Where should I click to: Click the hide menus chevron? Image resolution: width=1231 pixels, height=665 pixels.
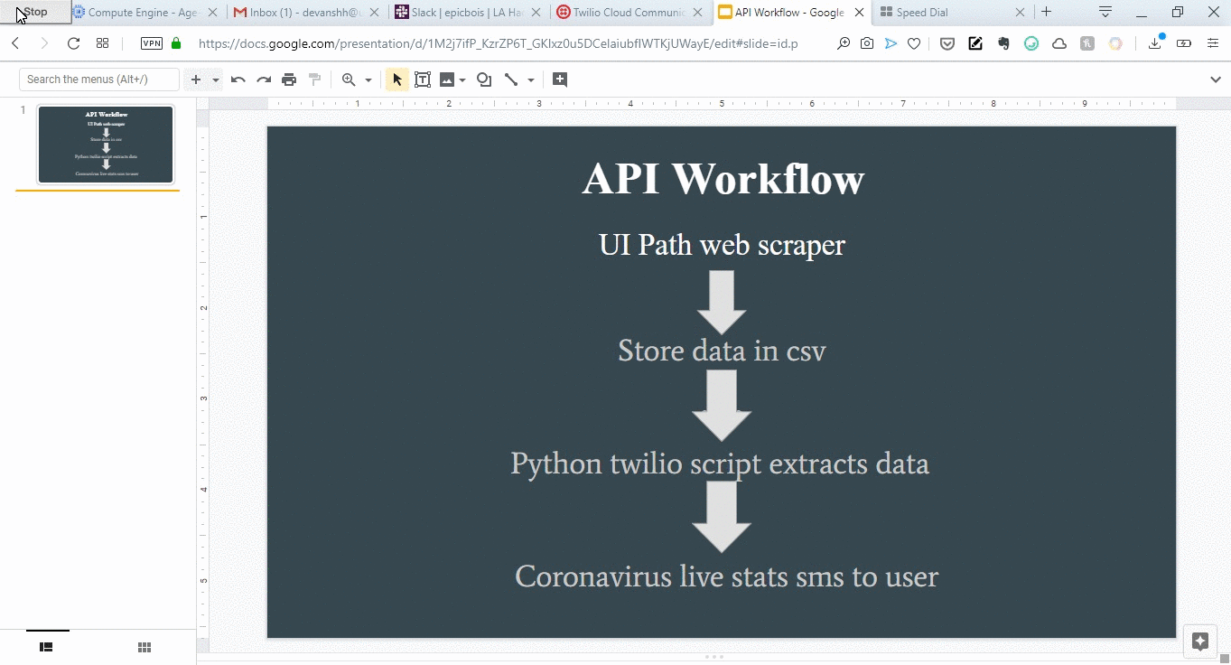pos(1216,80)
